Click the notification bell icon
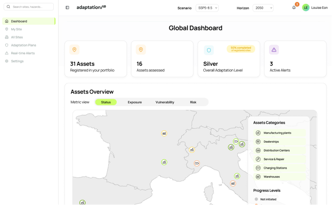332x205 pixels. click(x=294, y=8)
